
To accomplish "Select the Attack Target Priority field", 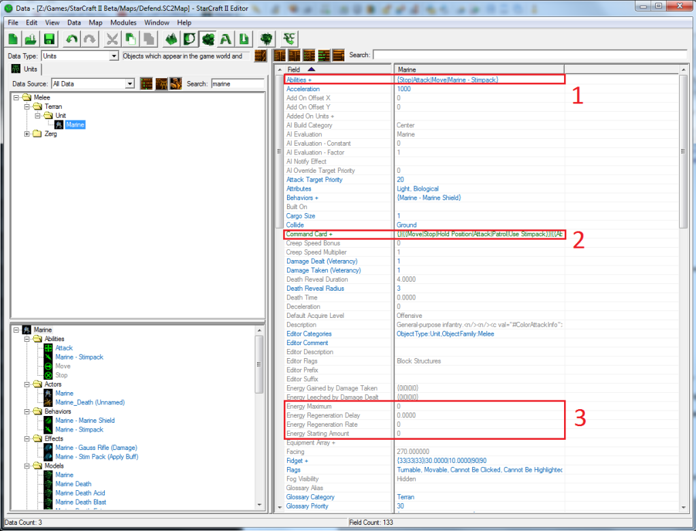I will pos(425,179).
